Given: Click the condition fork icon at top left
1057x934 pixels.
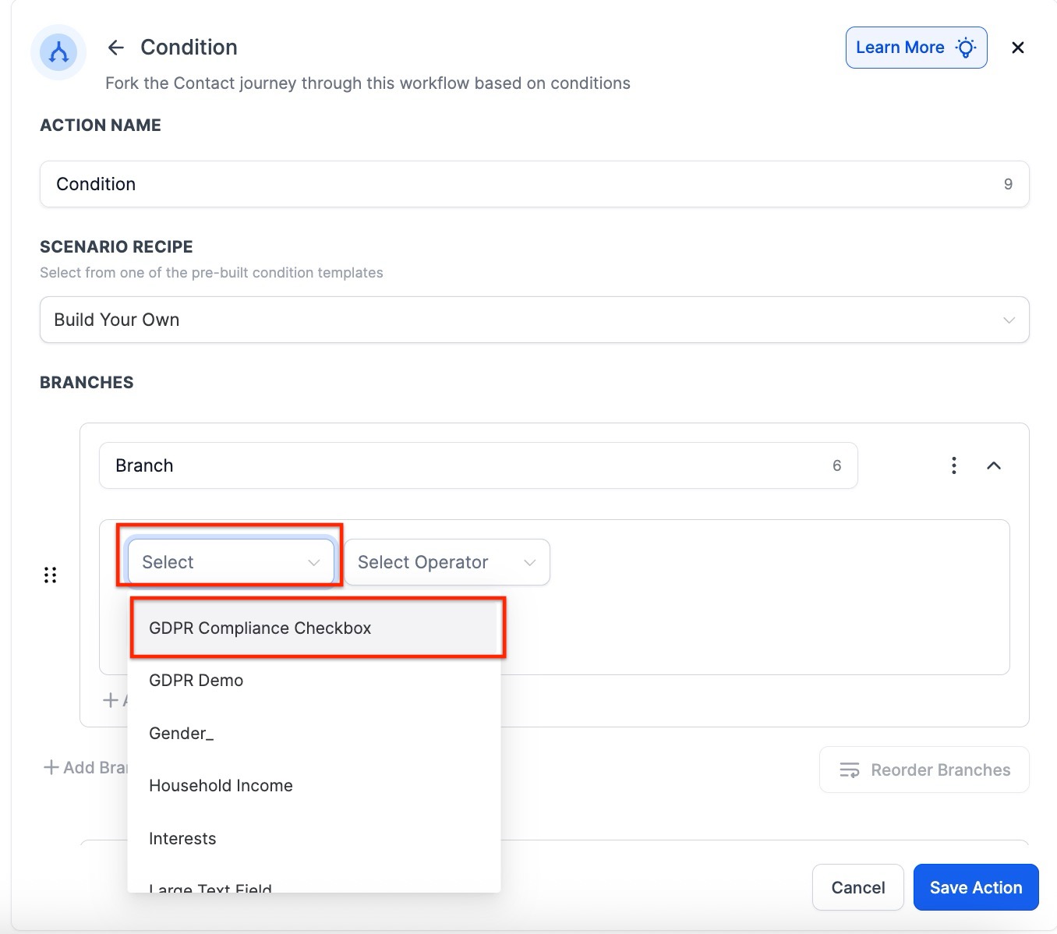Looking at the screenshot, I should pos(58,52).
